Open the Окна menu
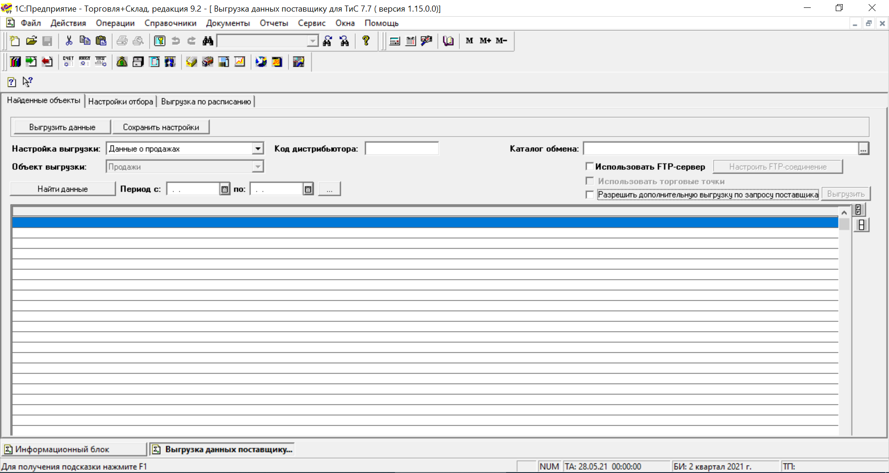This screenshot has width=889, height=473. [345, 23]
